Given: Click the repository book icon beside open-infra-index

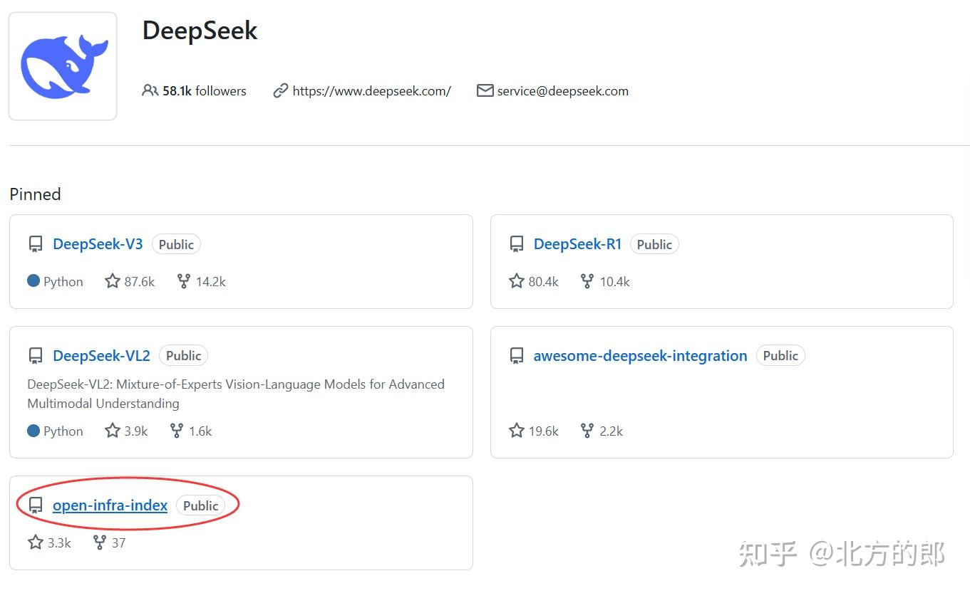Looking at the screenshot, I should click(x=35, y=505).
